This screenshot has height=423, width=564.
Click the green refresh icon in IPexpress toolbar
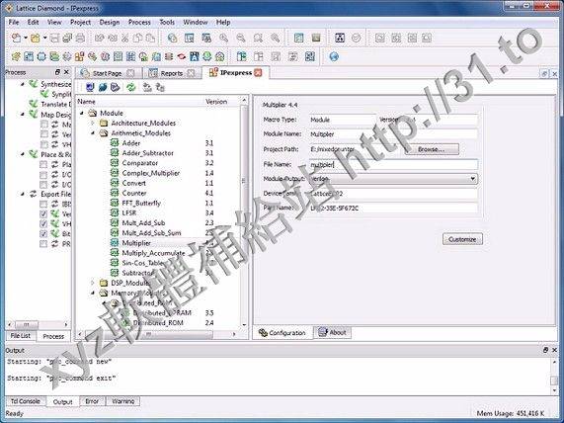point(131,87)
